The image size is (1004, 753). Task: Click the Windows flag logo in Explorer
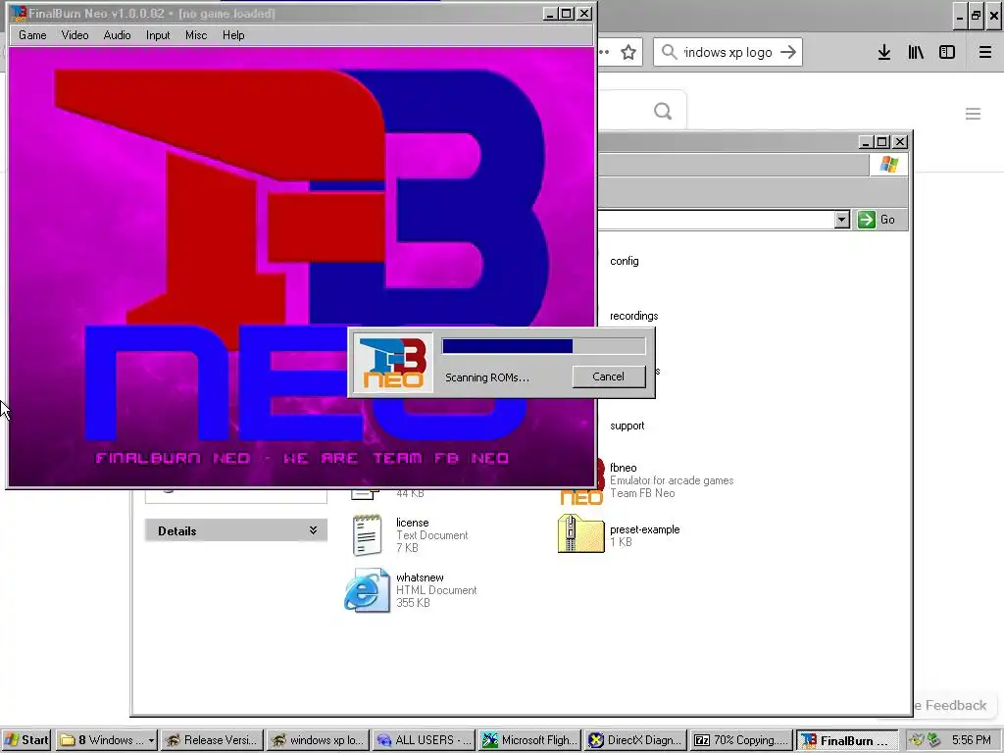click(888, 165)
